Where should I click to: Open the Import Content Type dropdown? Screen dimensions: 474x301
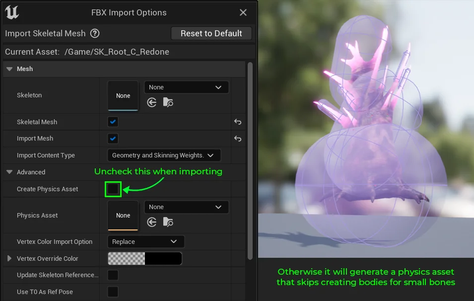164,155
